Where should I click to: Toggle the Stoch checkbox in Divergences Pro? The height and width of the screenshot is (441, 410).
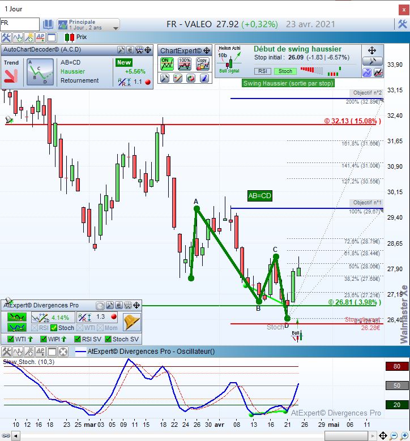pos(54,328)
